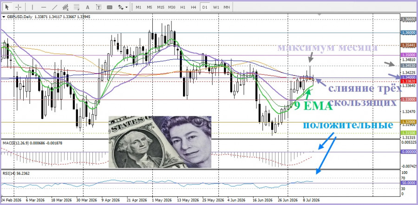Screen dimensions: 418x205
Task: Select the purple 1.35000 price label
Action: click(x=408, y=55)
